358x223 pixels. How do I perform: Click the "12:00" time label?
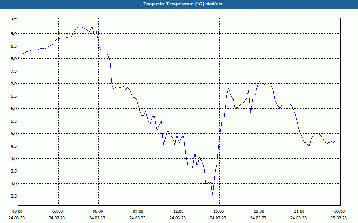pos(178,211)
